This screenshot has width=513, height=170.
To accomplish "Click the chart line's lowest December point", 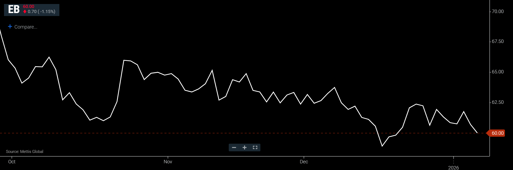I will coord(382,146).
